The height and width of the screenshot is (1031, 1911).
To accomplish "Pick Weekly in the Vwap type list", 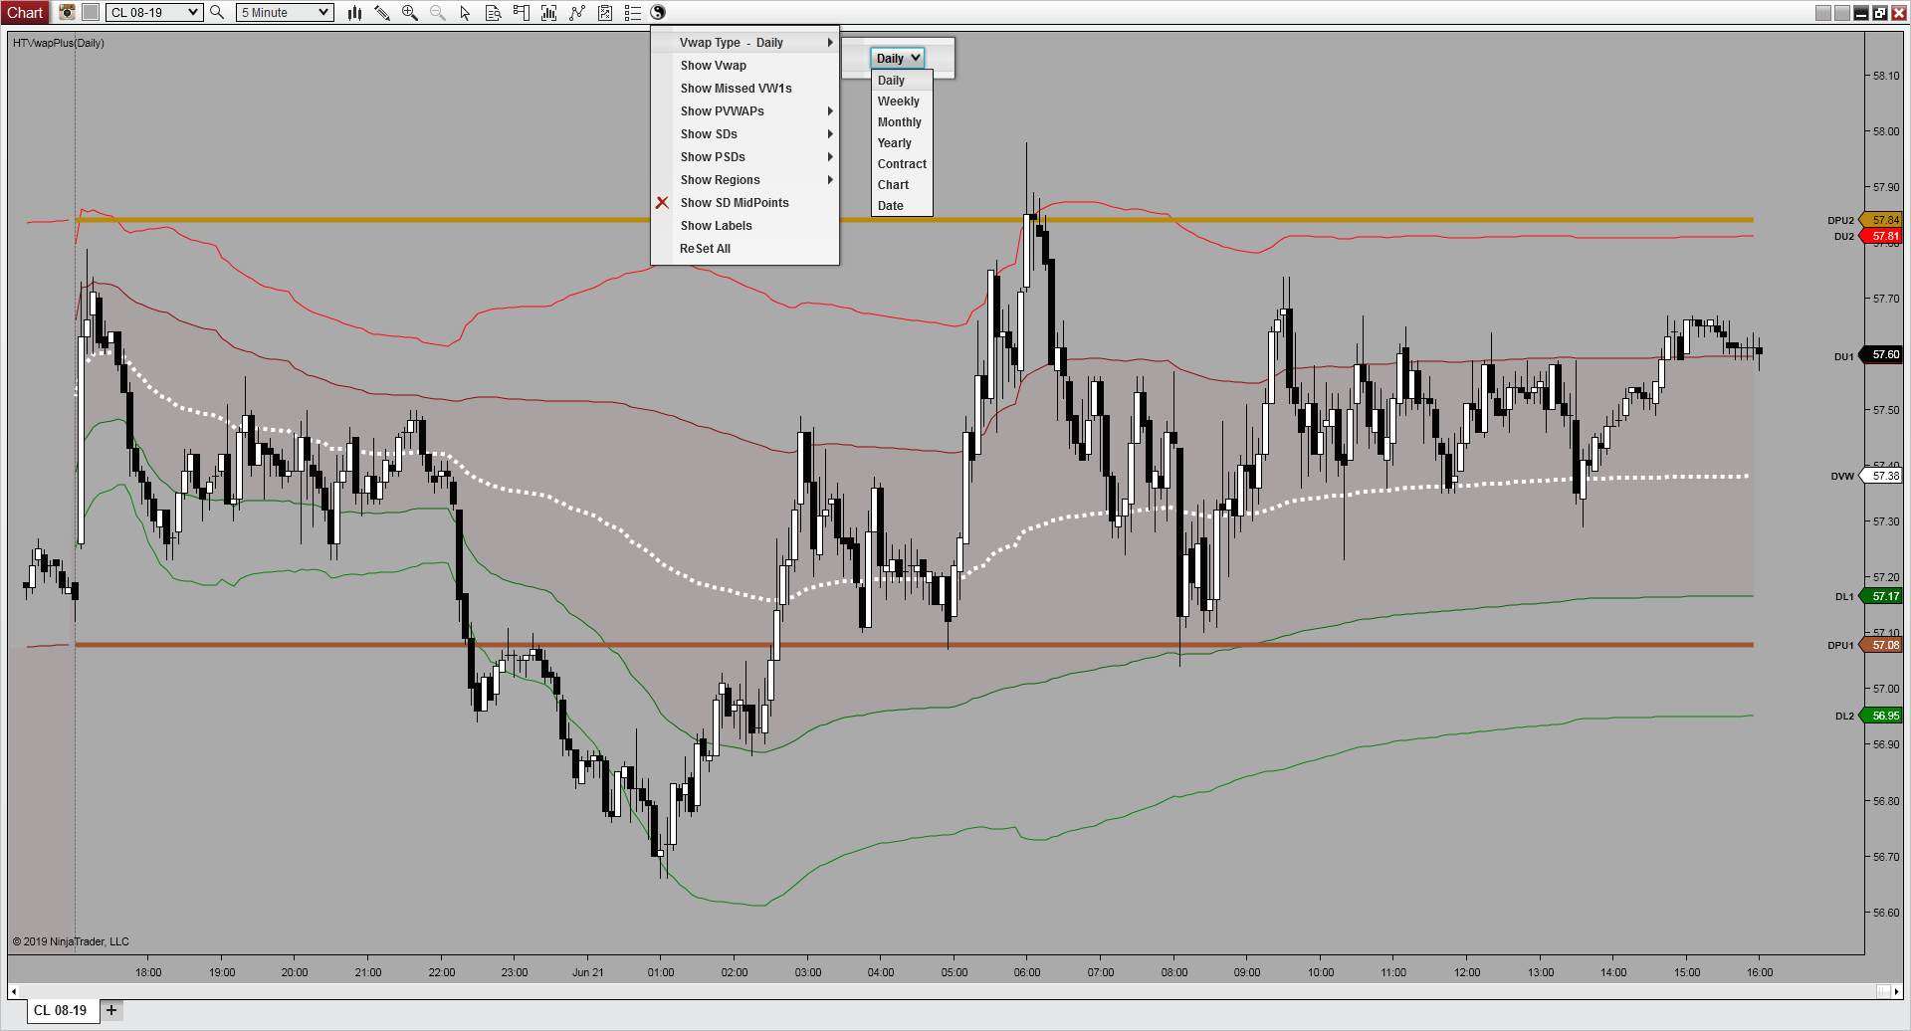I will 902,102.
